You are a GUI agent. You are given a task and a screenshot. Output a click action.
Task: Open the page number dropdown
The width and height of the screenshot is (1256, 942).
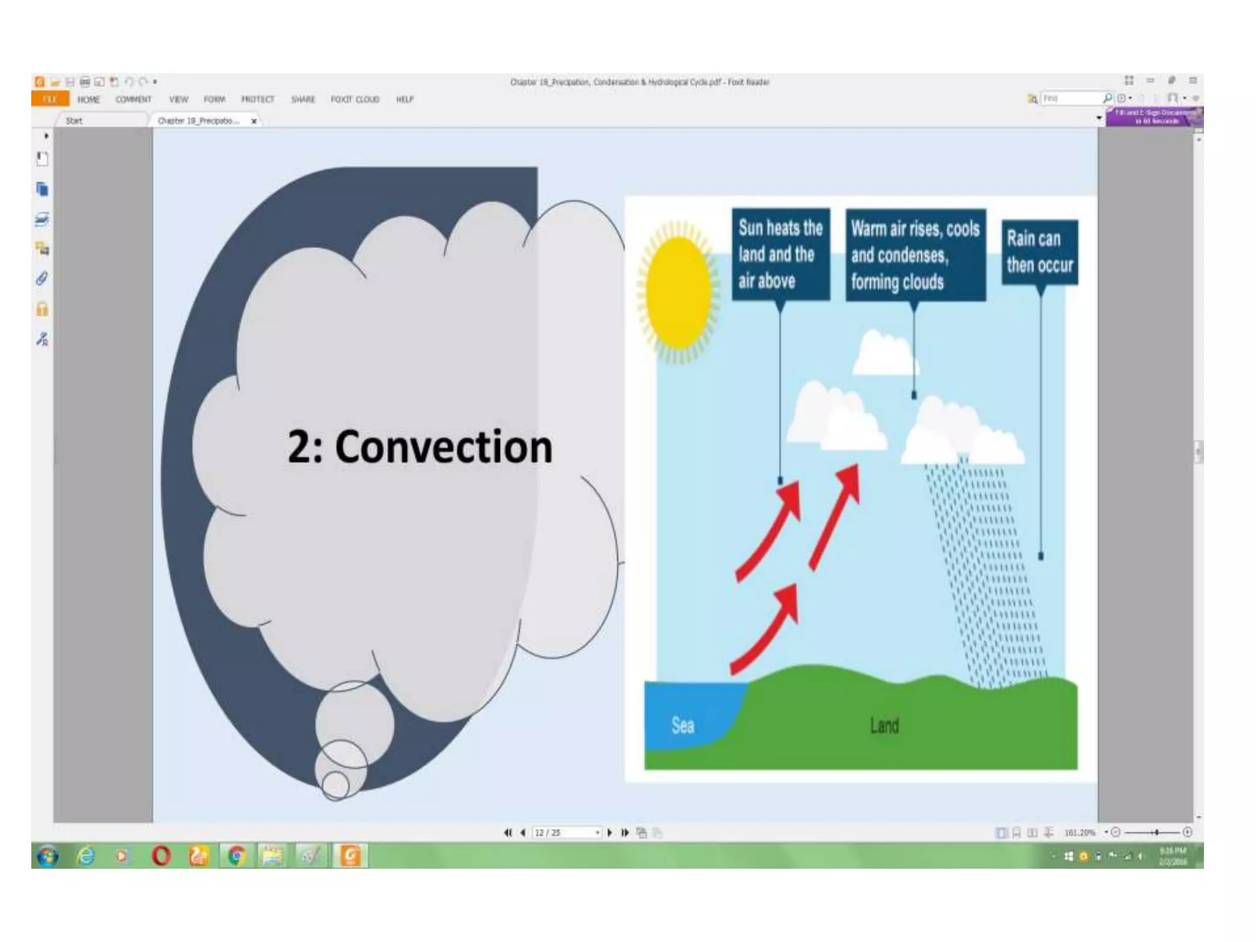597,832
